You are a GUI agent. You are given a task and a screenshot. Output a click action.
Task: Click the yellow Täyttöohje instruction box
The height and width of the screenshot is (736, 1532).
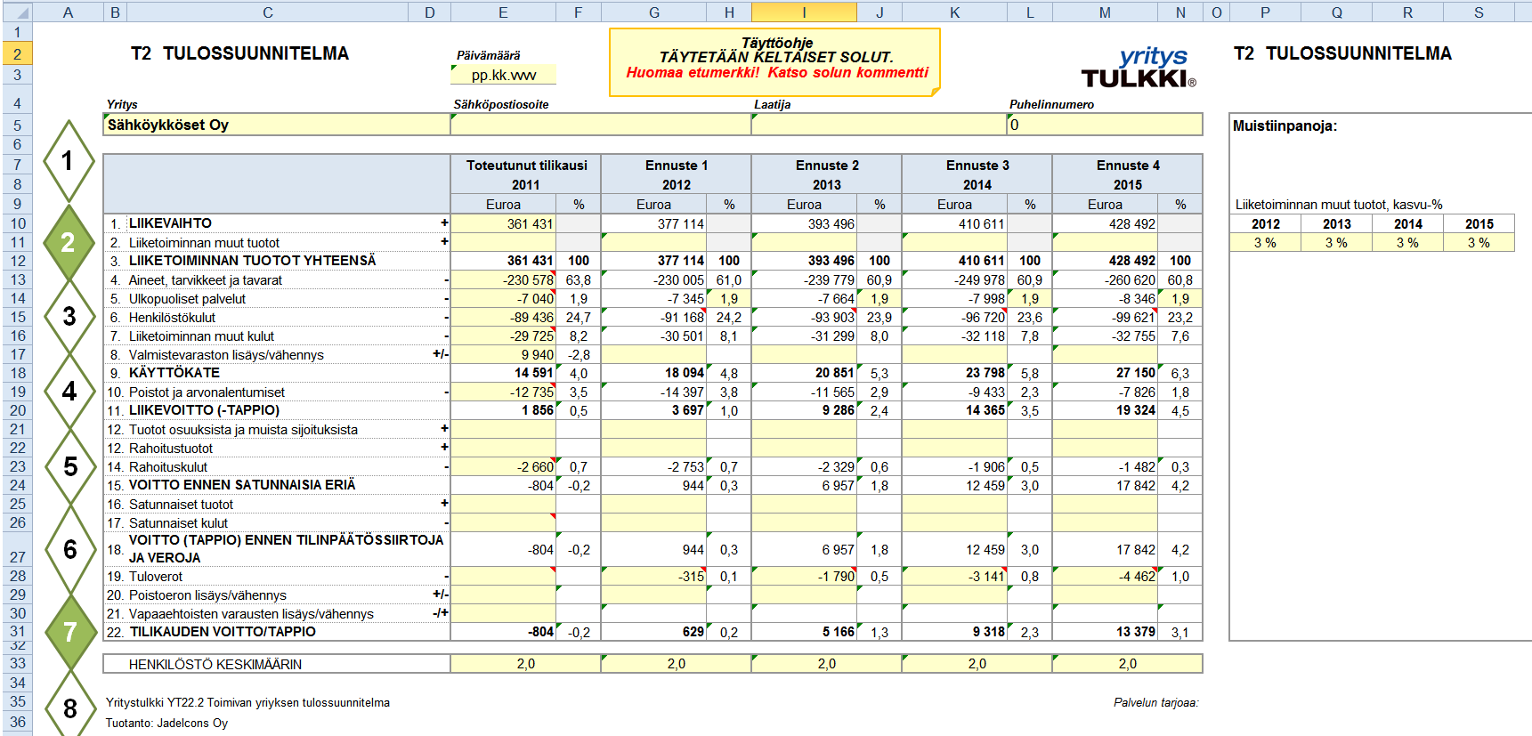tap(774, 61)
